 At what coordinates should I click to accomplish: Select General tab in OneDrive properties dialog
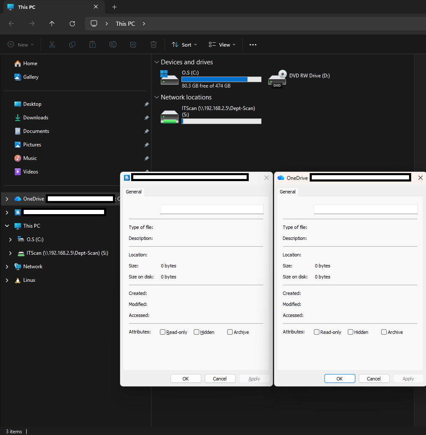[x=288, y=192]
